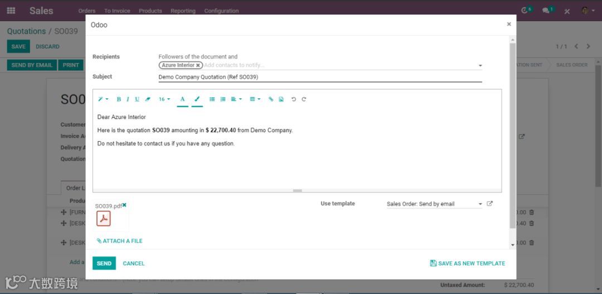Delete the last order line trash icon
The image size is (602, 294).
pos(531,243)
